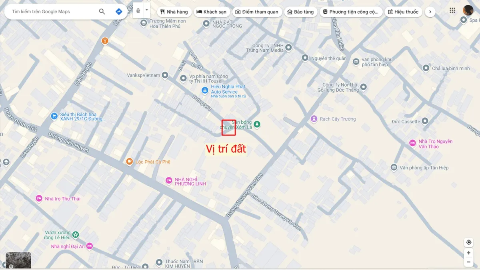The width and height of the screenshot is (480, 270).
Task: Open the Hiếu Nghĩa Phát Auto Service pin
Action: point(205,91)
